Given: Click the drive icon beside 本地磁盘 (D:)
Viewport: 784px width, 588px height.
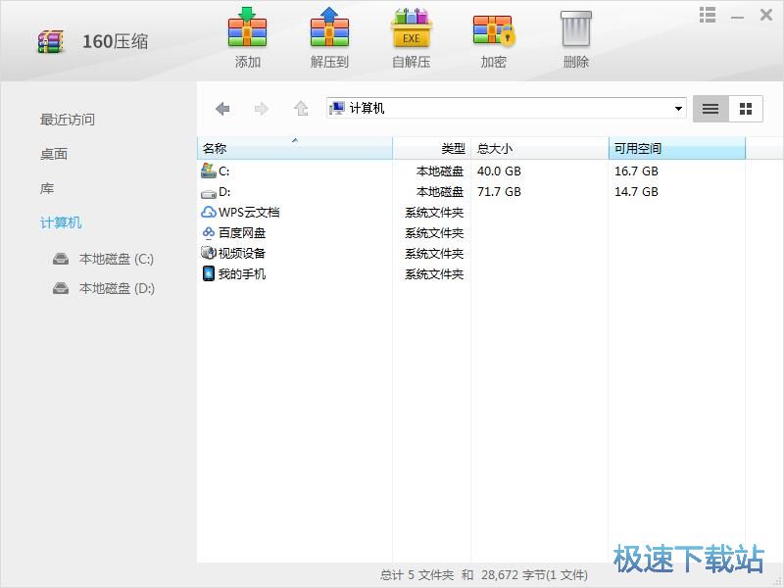Looking at the screenshot, I should click(x=61, y=288).
